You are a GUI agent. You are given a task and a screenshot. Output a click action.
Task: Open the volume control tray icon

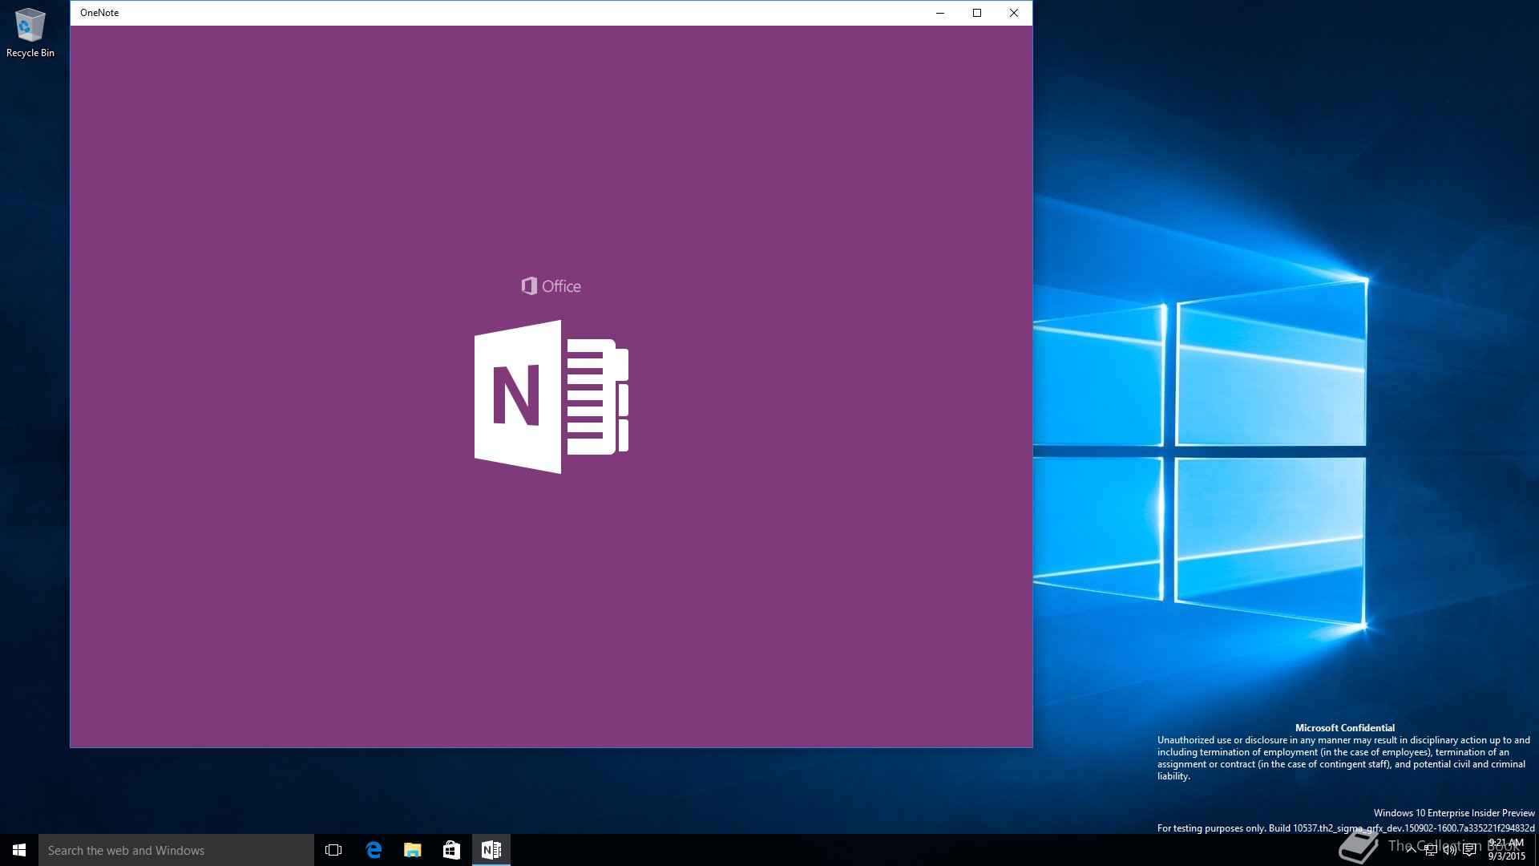[1450, 850]
